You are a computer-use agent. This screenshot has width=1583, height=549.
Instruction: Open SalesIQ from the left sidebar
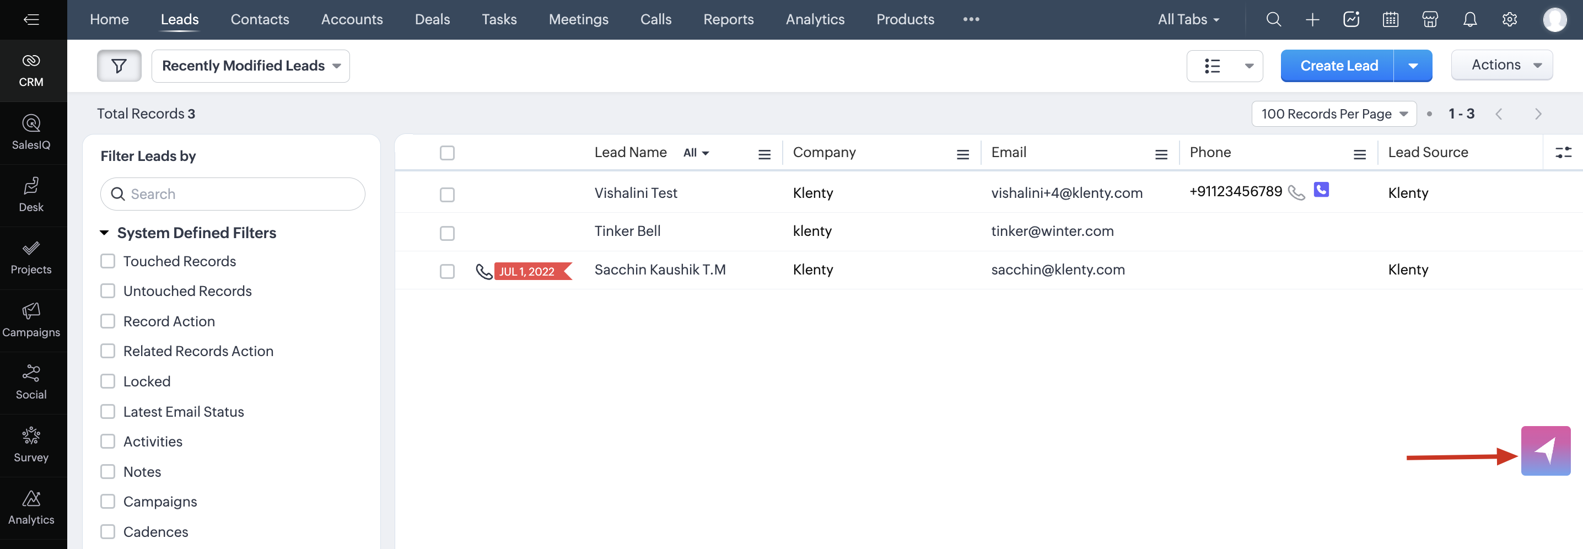pos(31,132)
